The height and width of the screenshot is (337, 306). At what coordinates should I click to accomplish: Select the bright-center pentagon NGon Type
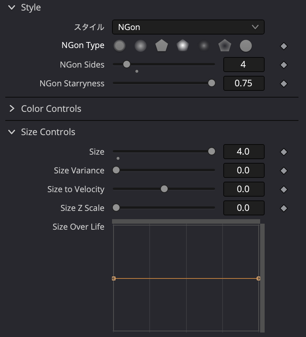182,46
